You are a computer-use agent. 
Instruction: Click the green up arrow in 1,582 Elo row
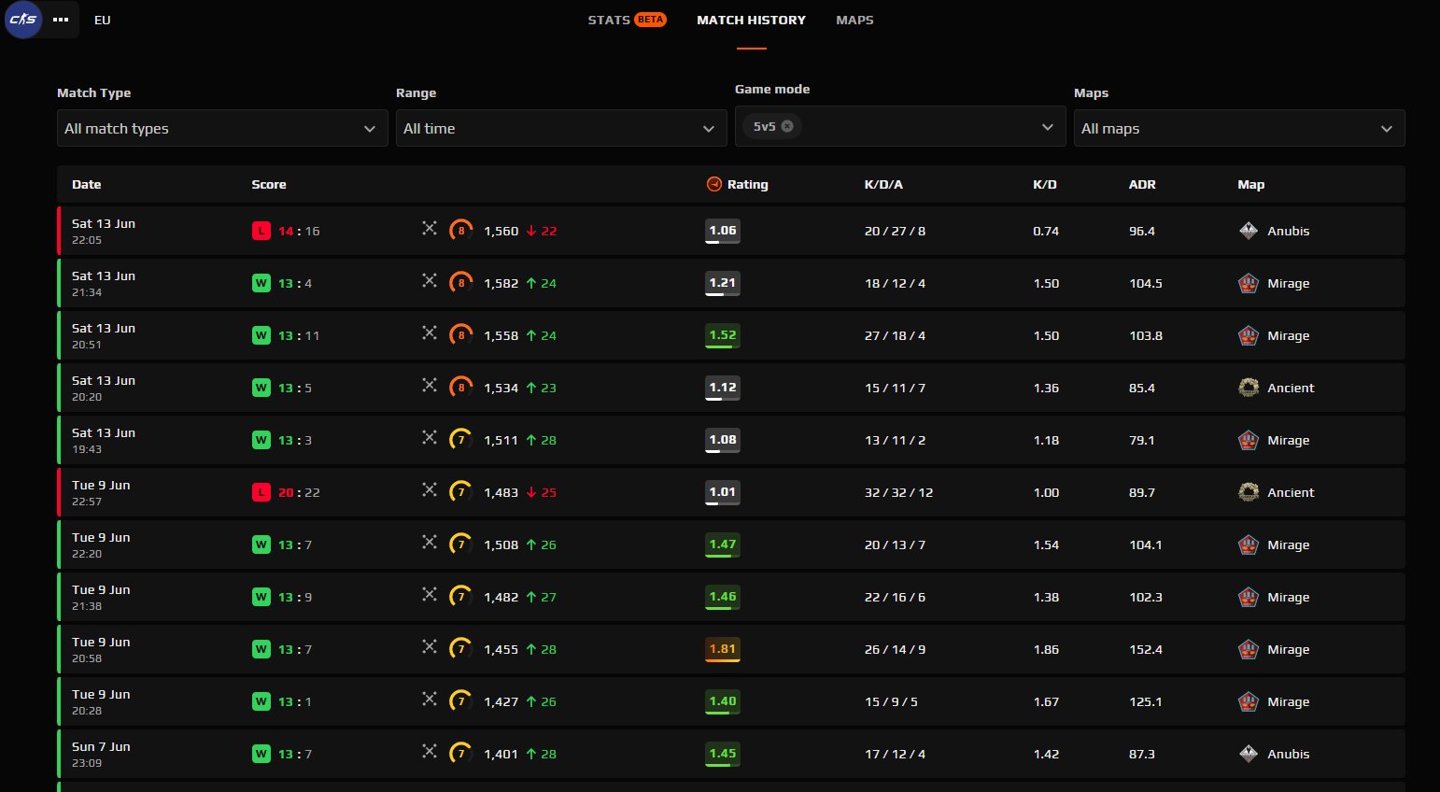[531, 283]
